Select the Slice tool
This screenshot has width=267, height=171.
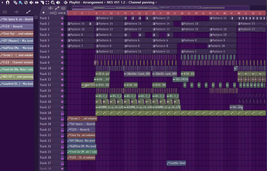click(42, 3)
